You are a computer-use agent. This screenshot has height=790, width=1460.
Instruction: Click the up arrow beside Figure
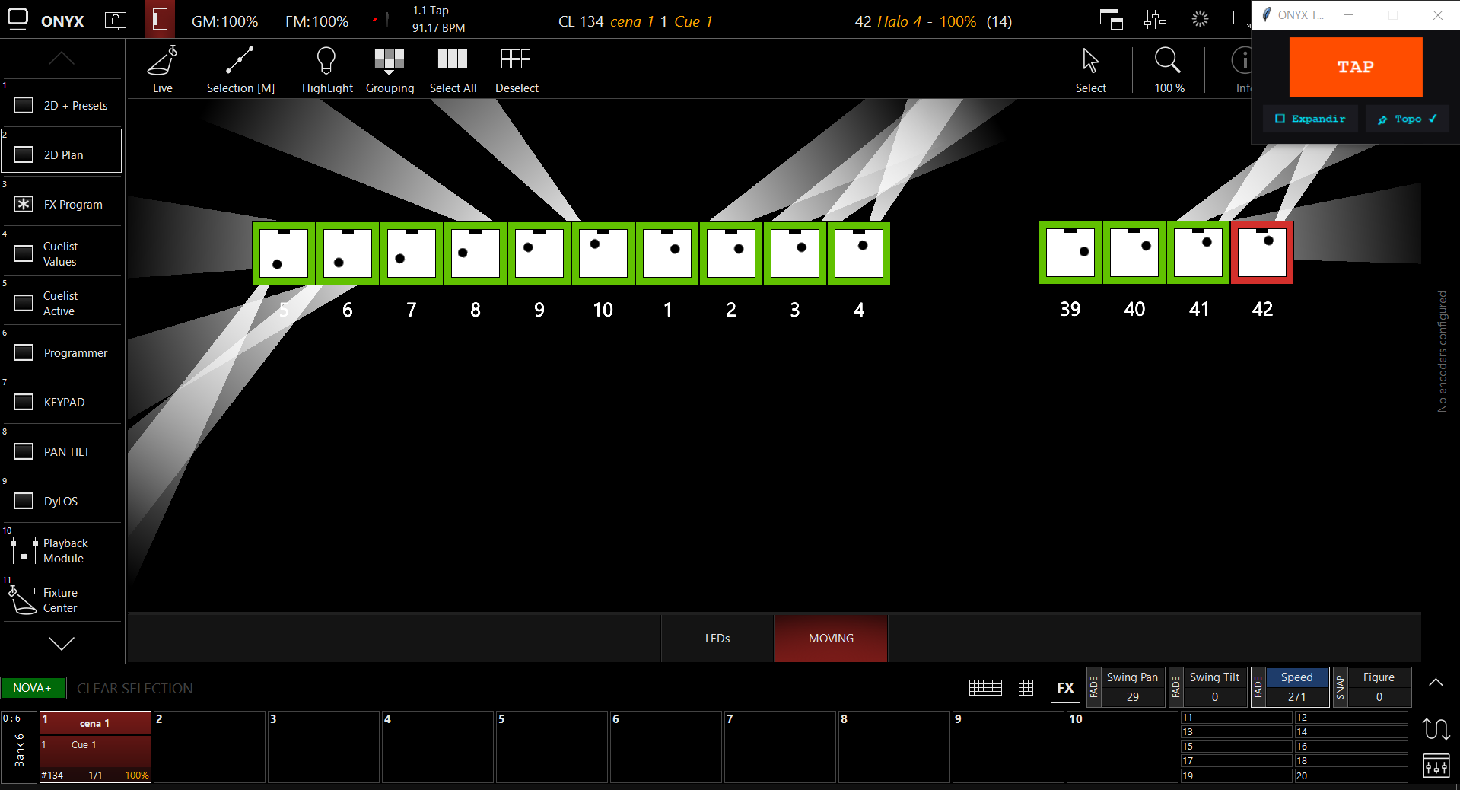click(x=1436, y=688)
